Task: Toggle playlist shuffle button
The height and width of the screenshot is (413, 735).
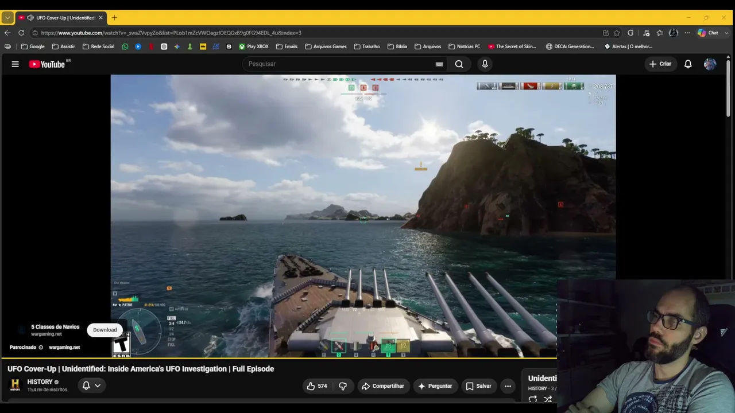Action: [x=548, y=399]
